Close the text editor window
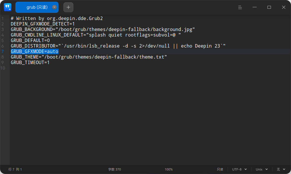 coord(283,7)
